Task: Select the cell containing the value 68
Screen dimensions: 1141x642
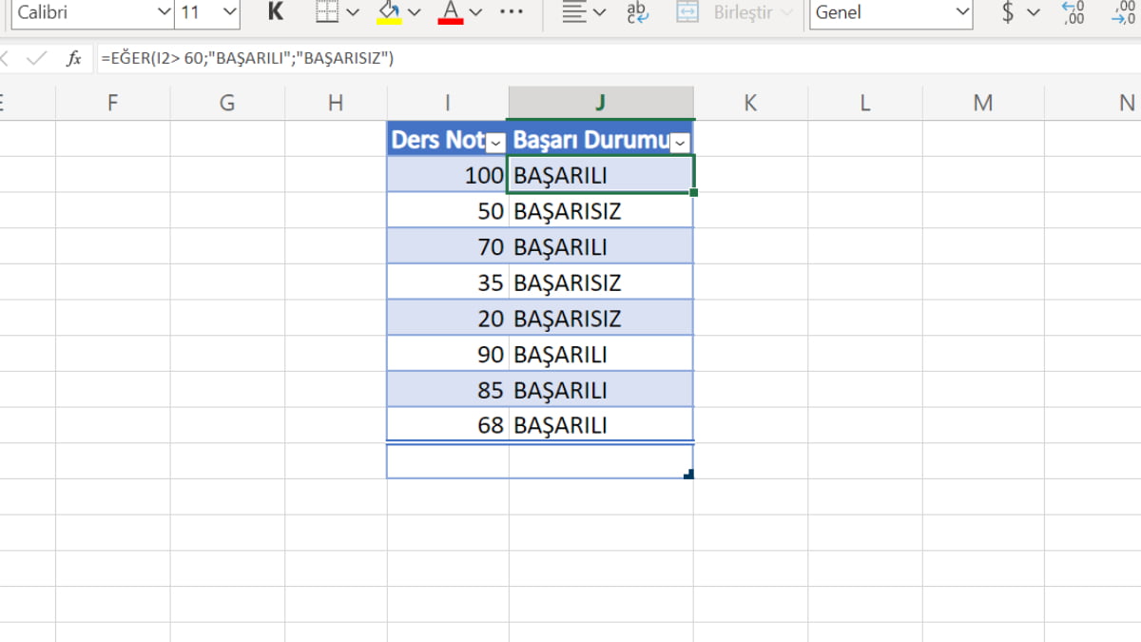Action: click(448, 425)
